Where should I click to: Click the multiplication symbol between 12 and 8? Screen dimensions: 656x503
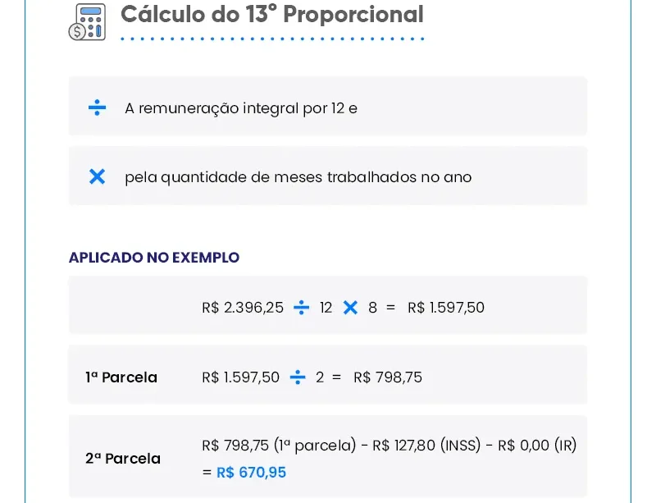(350, 308)
